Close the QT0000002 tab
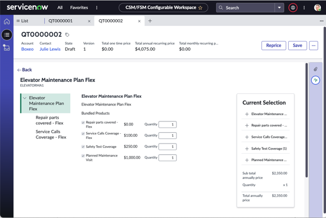Screen dimensions: 326x218 pyautogui.click(x=139, y=21)
